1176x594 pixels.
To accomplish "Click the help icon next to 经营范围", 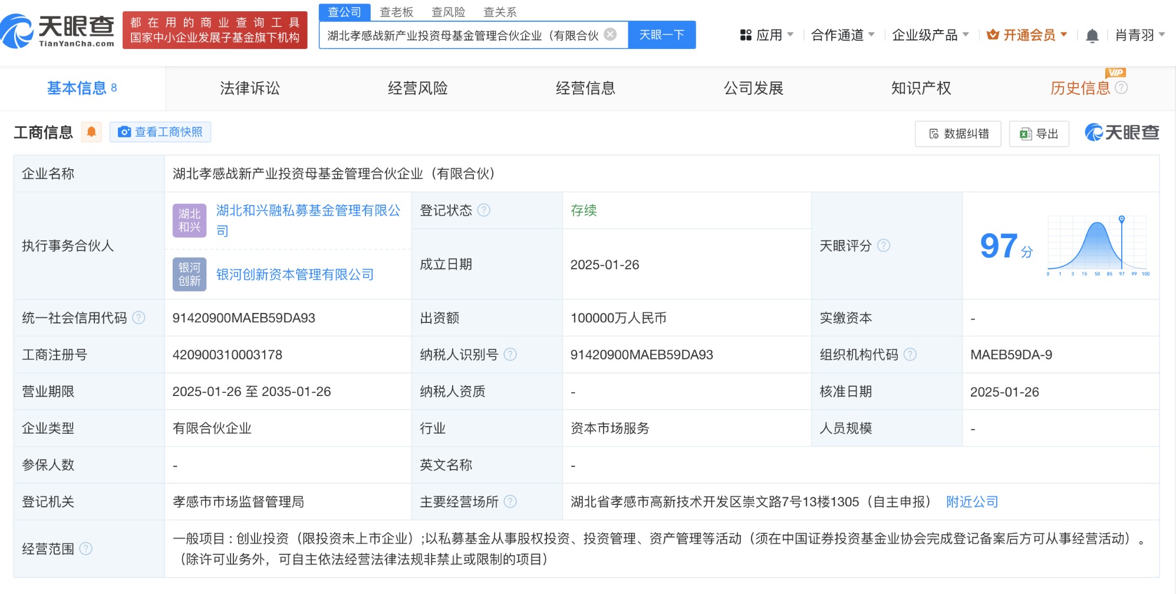I will 85,549.
